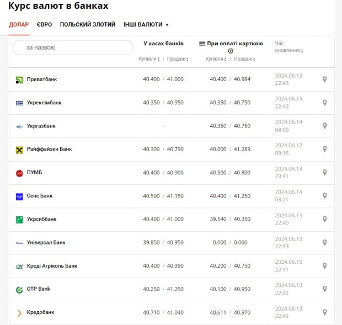Screen dimensions: 342x325
Task: Click the help question mark icon
Action: click(x=231, y=51)
